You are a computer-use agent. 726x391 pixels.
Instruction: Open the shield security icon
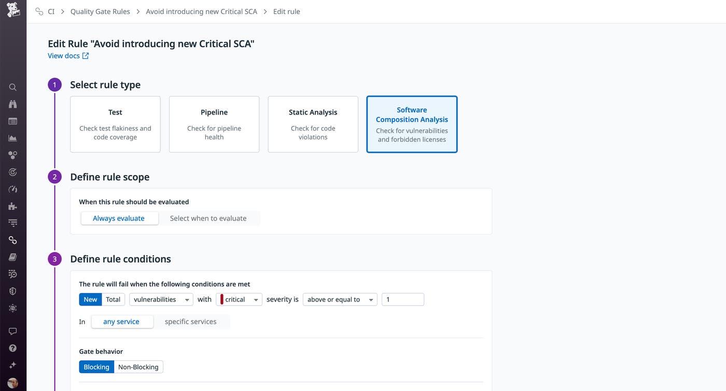(x=13, y=291)
